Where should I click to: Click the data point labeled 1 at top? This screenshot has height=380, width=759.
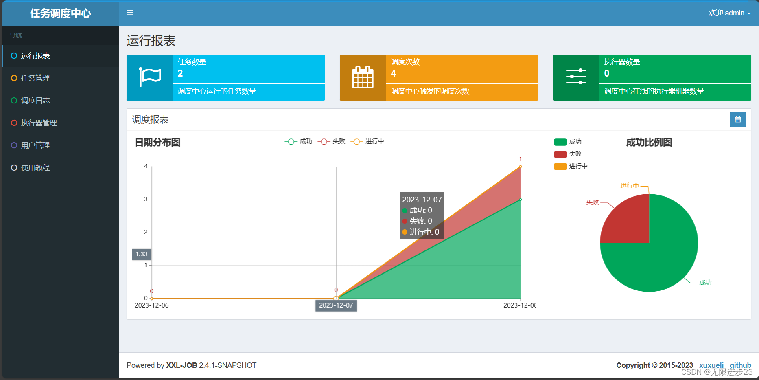[520, 167]
